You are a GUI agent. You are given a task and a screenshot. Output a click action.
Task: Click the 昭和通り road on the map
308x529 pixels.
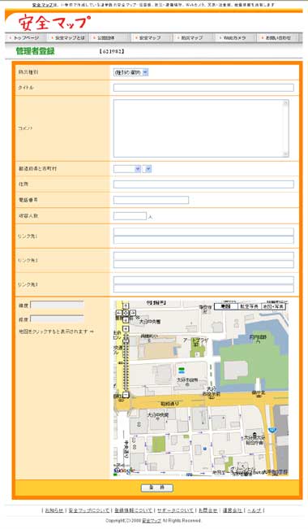pyautogui.click(x=170, y=404)
